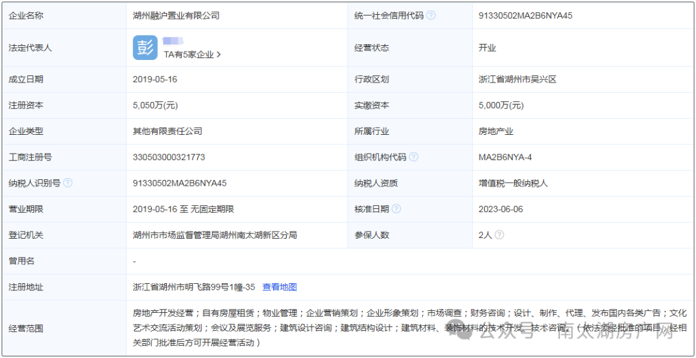
Task: Select paid-in capital 5,000万(元)
Action: (501, 106)
